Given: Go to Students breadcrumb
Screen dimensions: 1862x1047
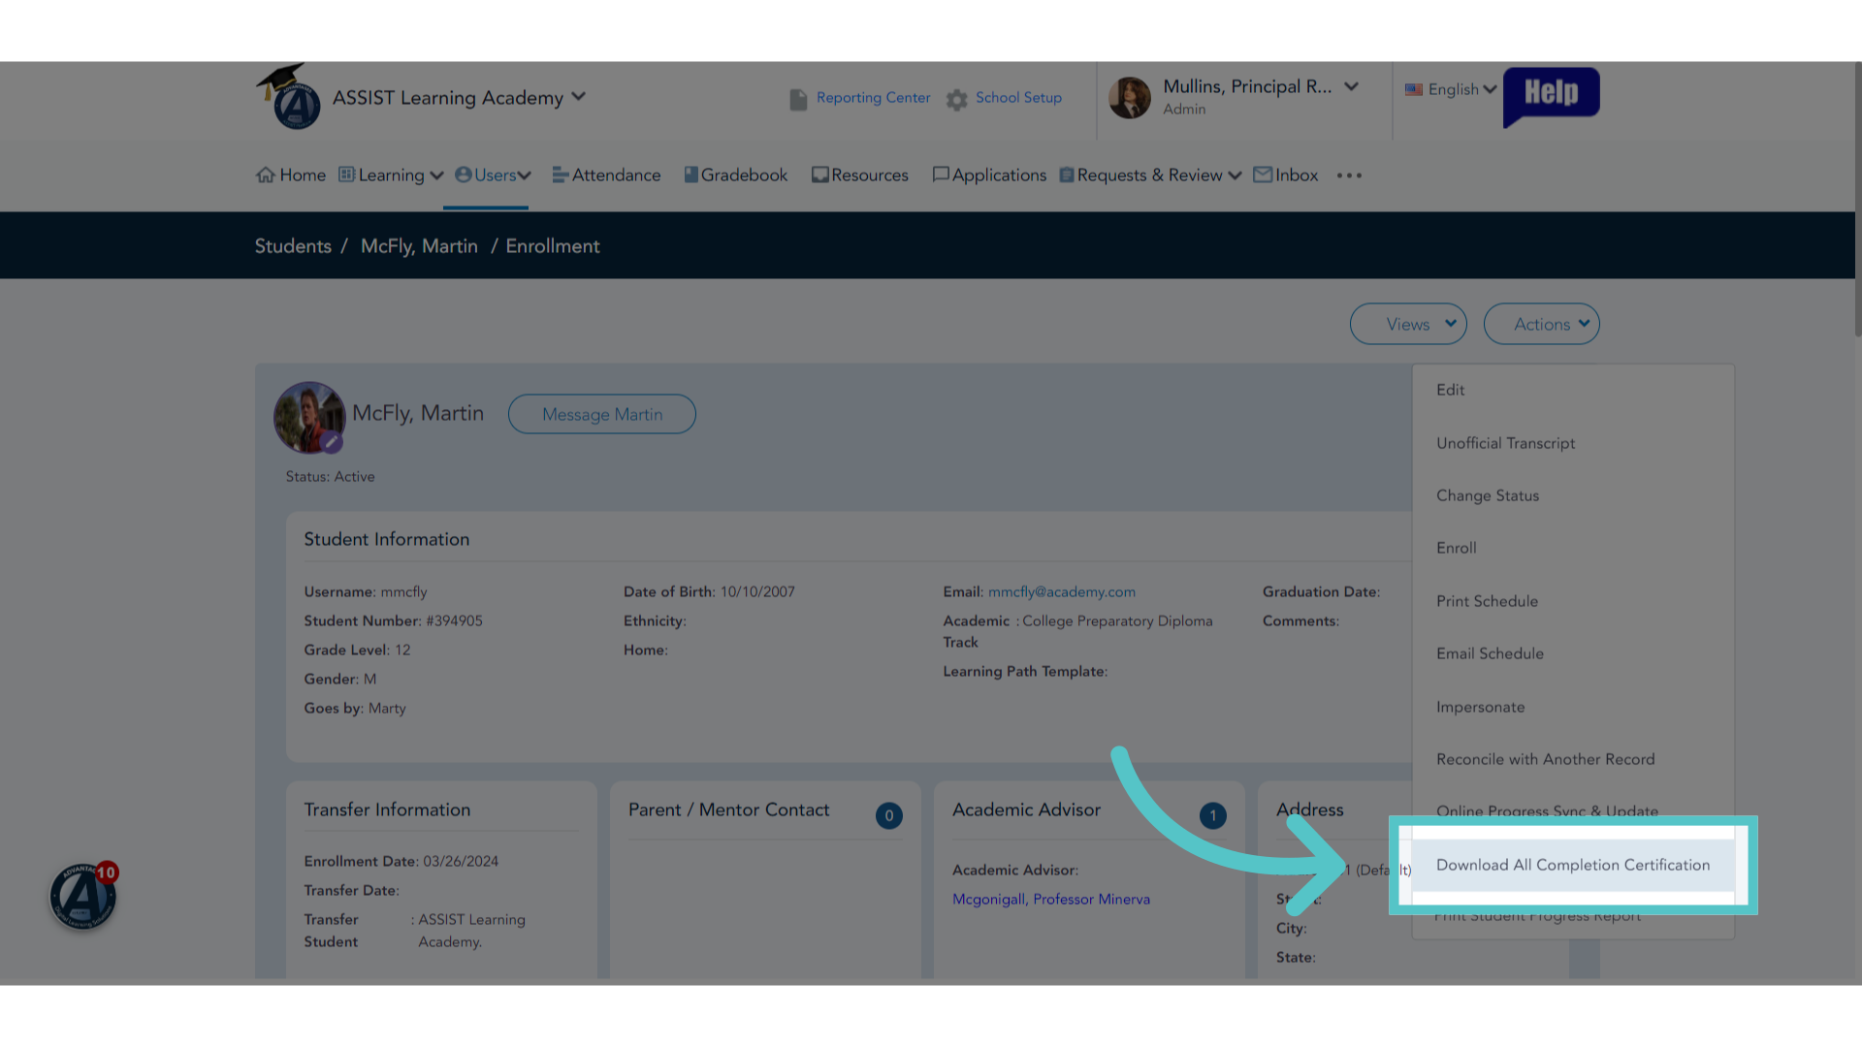Looking at the screenshot, I should (293, 246).
